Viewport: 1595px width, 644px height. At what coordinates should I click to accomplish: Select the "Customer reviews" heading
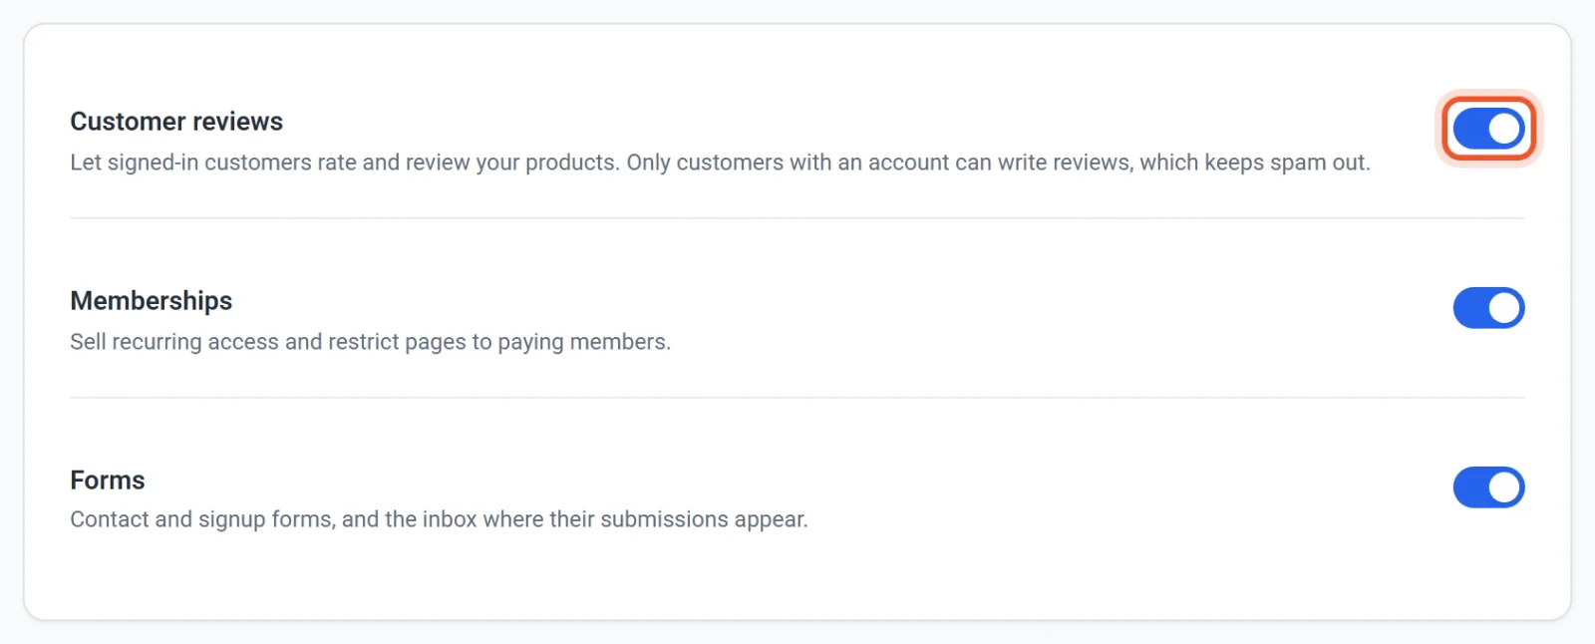point(176,122)
